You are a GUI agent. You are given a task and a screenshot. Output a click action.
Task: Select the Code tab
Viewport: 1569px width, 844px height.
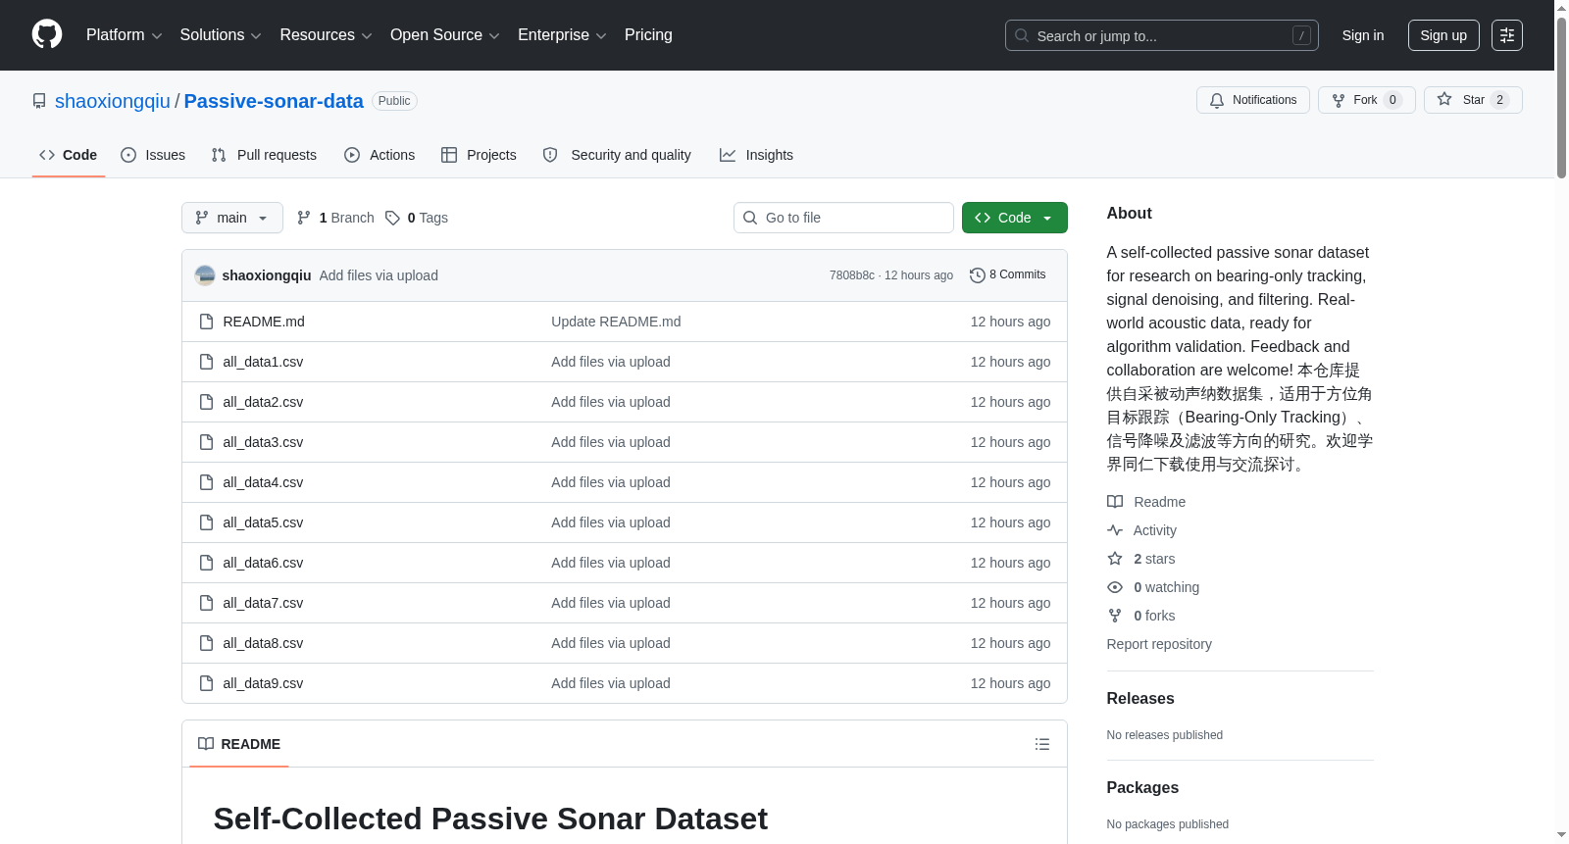click(69, 155)
